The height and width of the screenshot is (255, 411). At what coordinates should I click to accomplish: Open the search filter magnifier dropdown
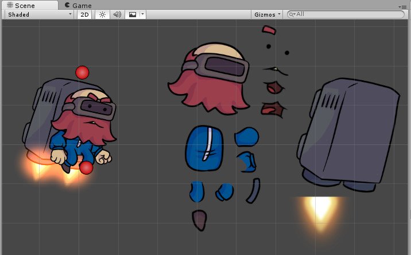click(x=292, y=15)
